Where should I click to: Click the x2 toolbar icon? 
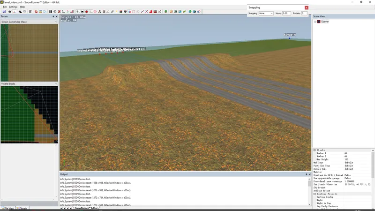click(160, 11)
